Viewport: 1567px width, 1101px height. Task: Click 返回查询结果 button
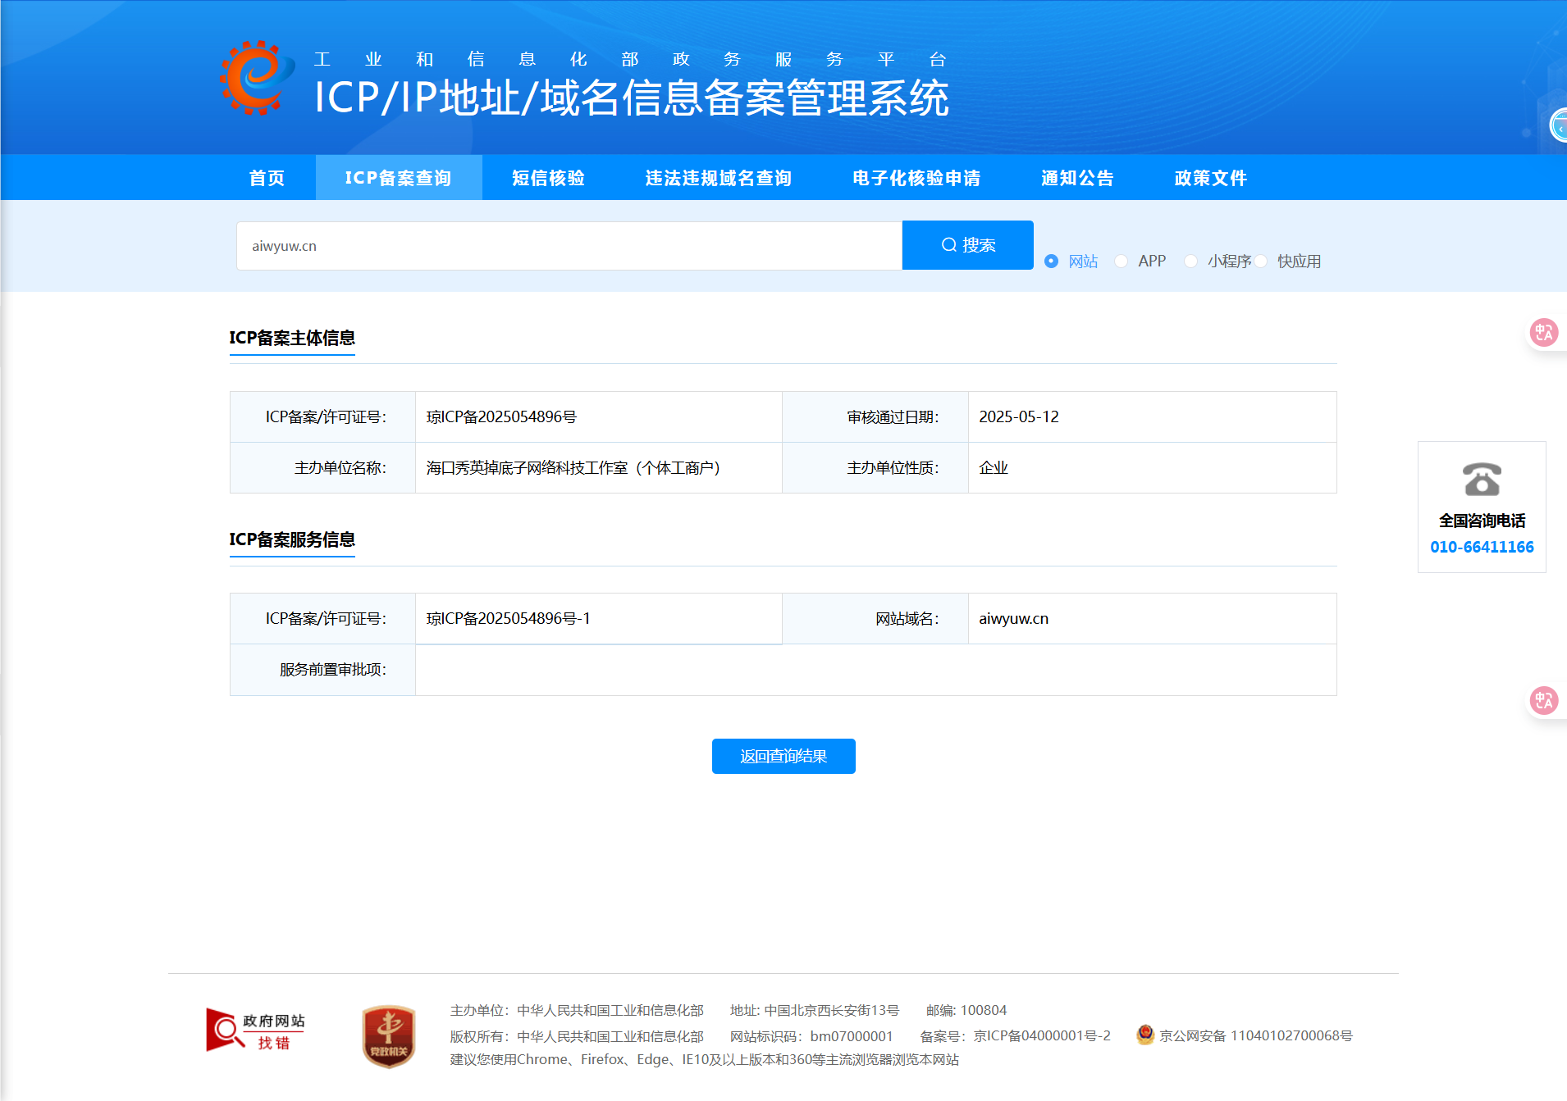point(783,756)
